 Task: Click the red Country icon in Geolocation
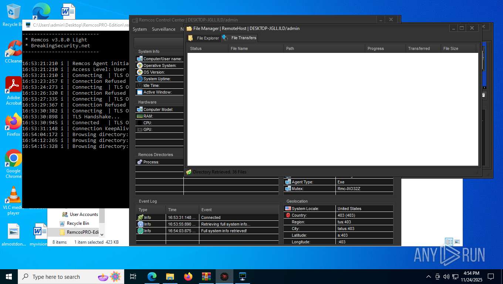288,215
